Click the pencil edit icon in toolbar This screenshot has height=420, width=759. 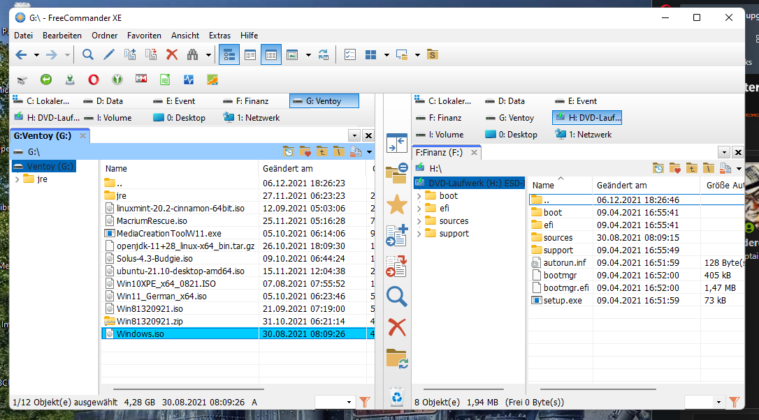pyautogui.click(x=109, y=54)
